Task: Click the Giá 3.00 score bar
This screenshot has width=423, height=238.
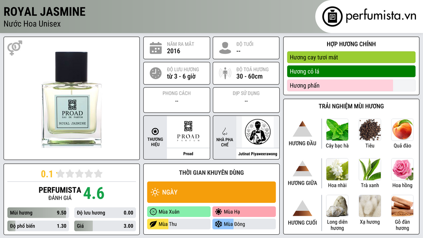Action: coord(105,226)
